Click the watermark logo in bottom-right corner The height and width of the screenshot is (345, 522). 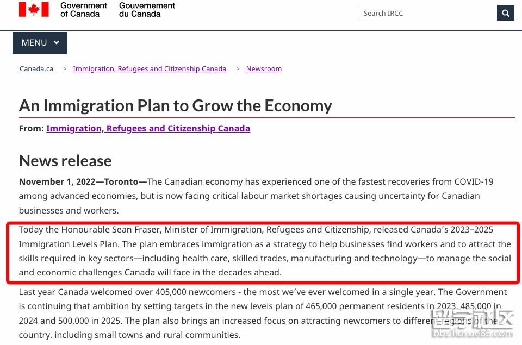(471, 317)
